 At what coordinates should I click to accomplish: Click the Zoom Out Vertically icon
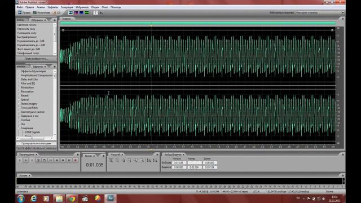click(155, 160)
